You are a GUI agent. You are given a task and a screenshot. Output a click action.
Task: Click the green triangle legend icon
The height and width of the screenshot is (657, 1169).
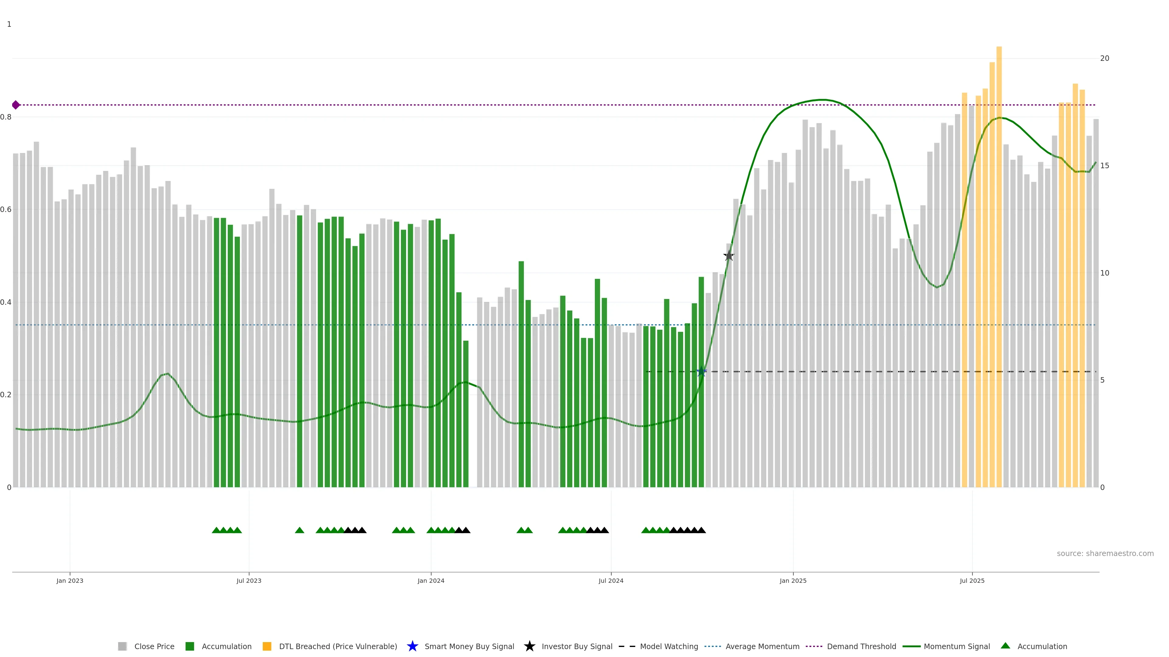coord(1005,646)
